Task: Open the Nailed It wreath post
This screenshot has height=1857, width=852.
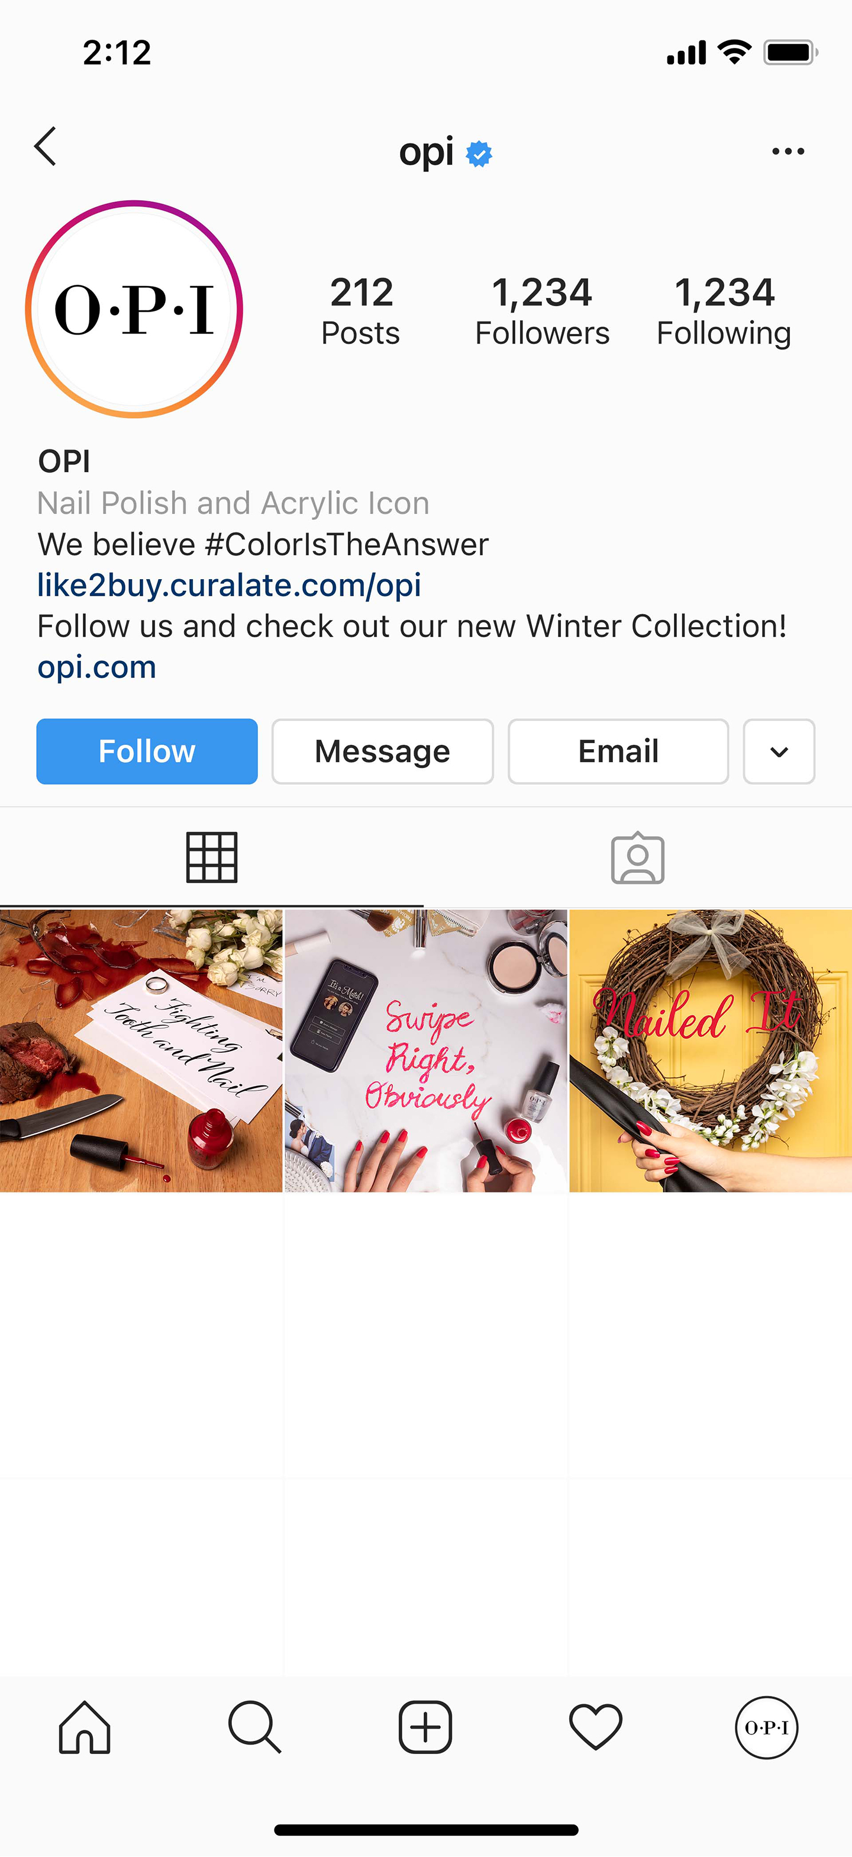Action: tap(711, 1050)
